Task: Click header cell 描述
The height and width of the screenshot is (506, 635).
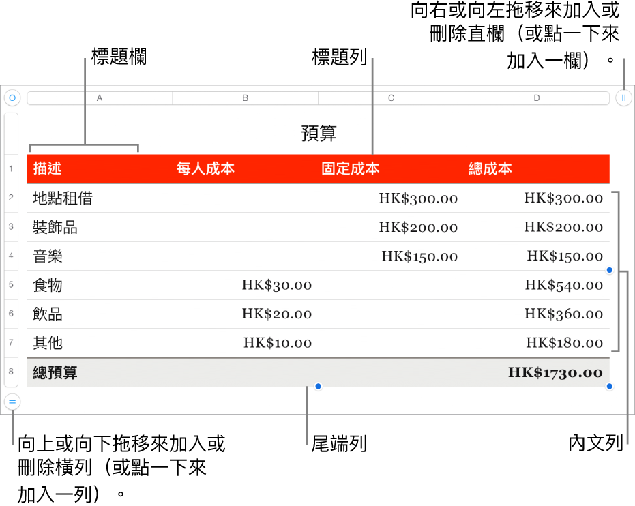Action: [100, 169]
